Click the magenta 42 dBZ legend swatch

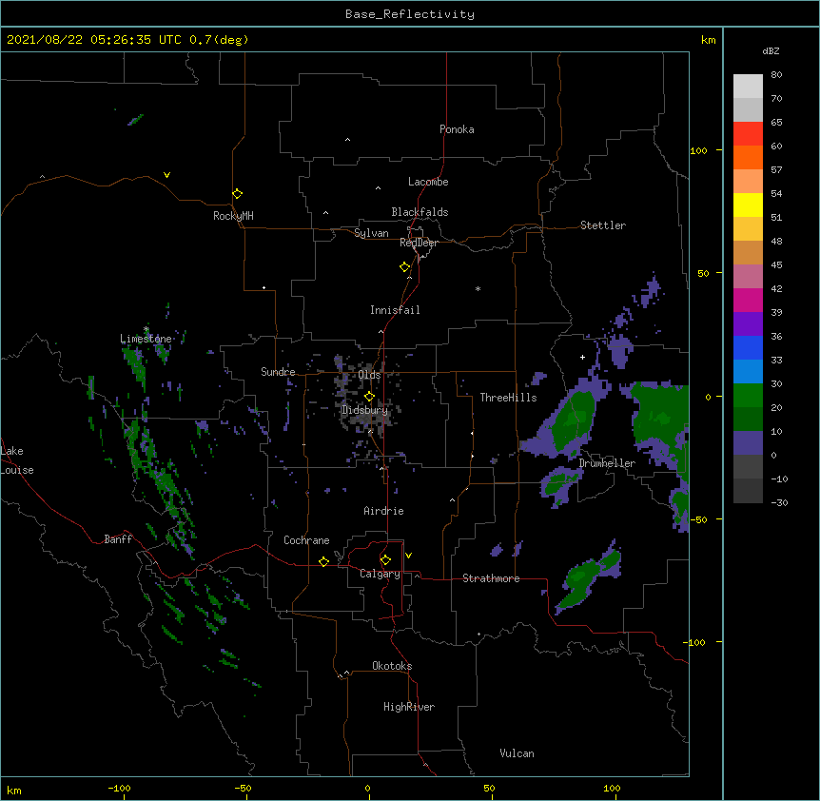pos(748,300)
